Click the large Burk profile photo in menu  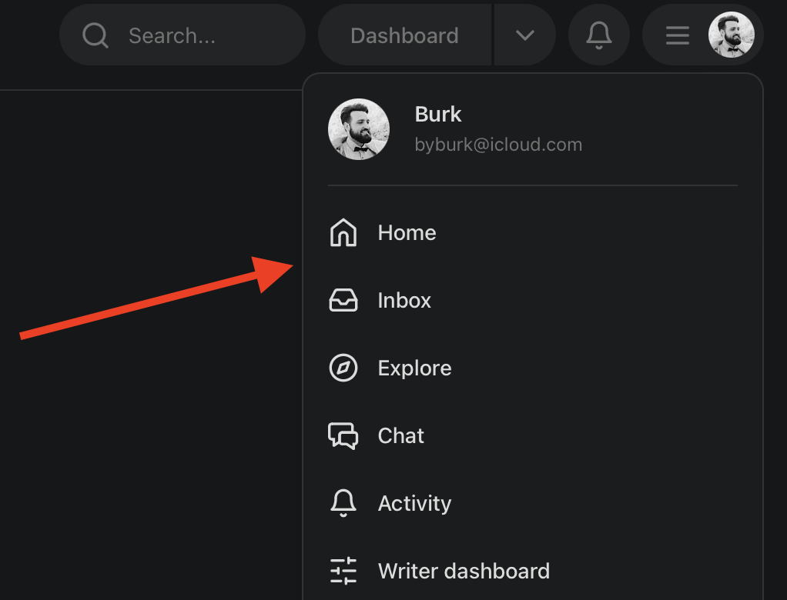[359, 129]
